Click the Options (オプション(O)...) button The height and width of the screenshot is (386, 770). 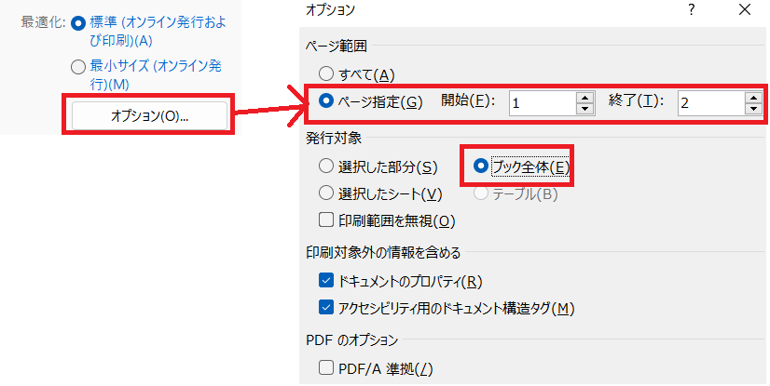[x=149, y=116]
